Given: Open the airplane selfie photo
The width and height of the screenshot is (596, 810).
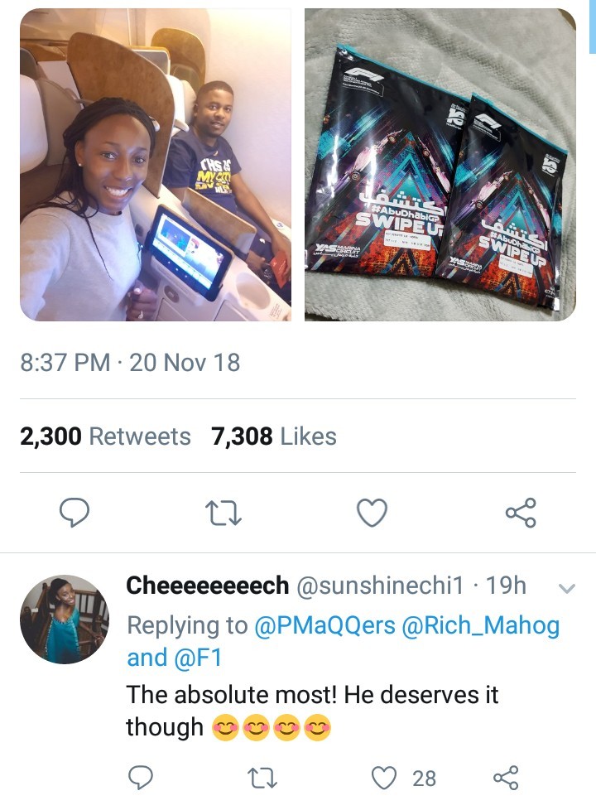Looking at the screenshot, I should [156, 165].
